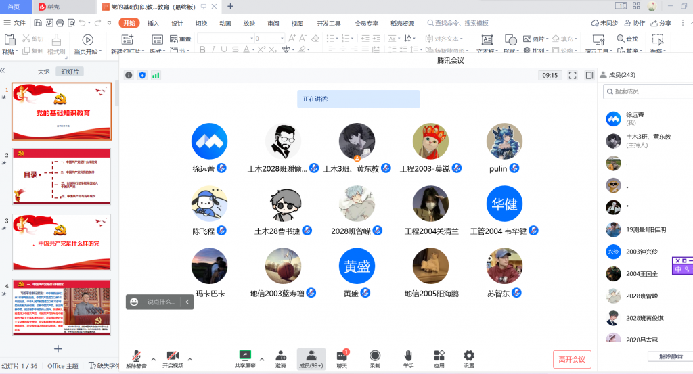Screen dimensions: 693x374
Task: Open the share screen icon
Action: pyautogui.click(x=245, y=356)
